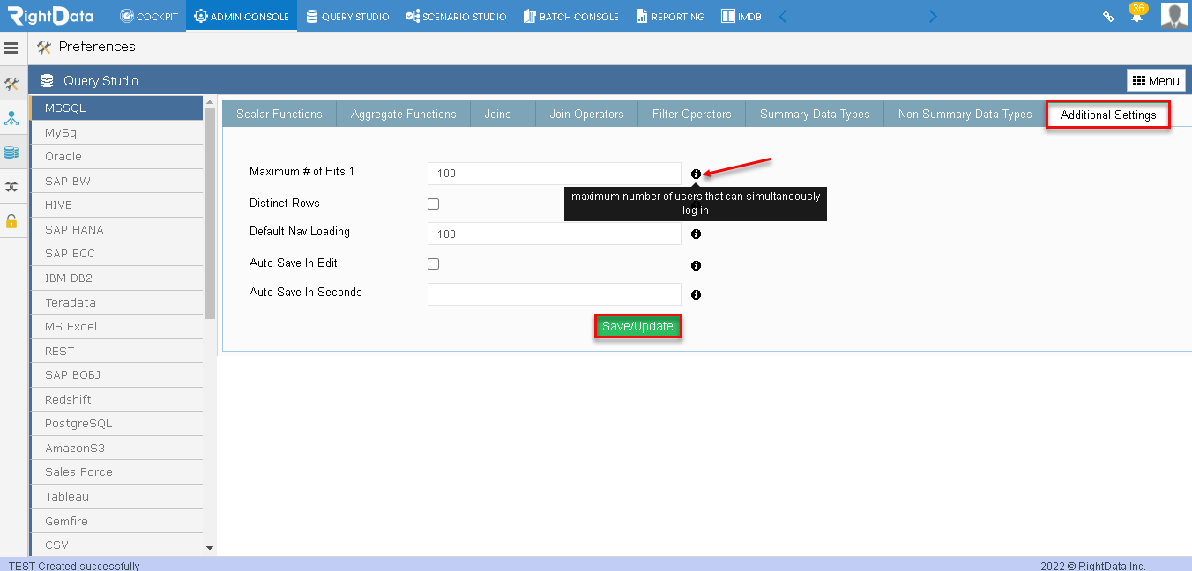Toggle the Distinct Rows checkbox
The image size is (1192, 571).
click(x=433, y=204)
